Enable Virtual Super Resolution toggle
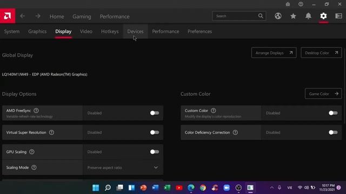 click(155, 133)
